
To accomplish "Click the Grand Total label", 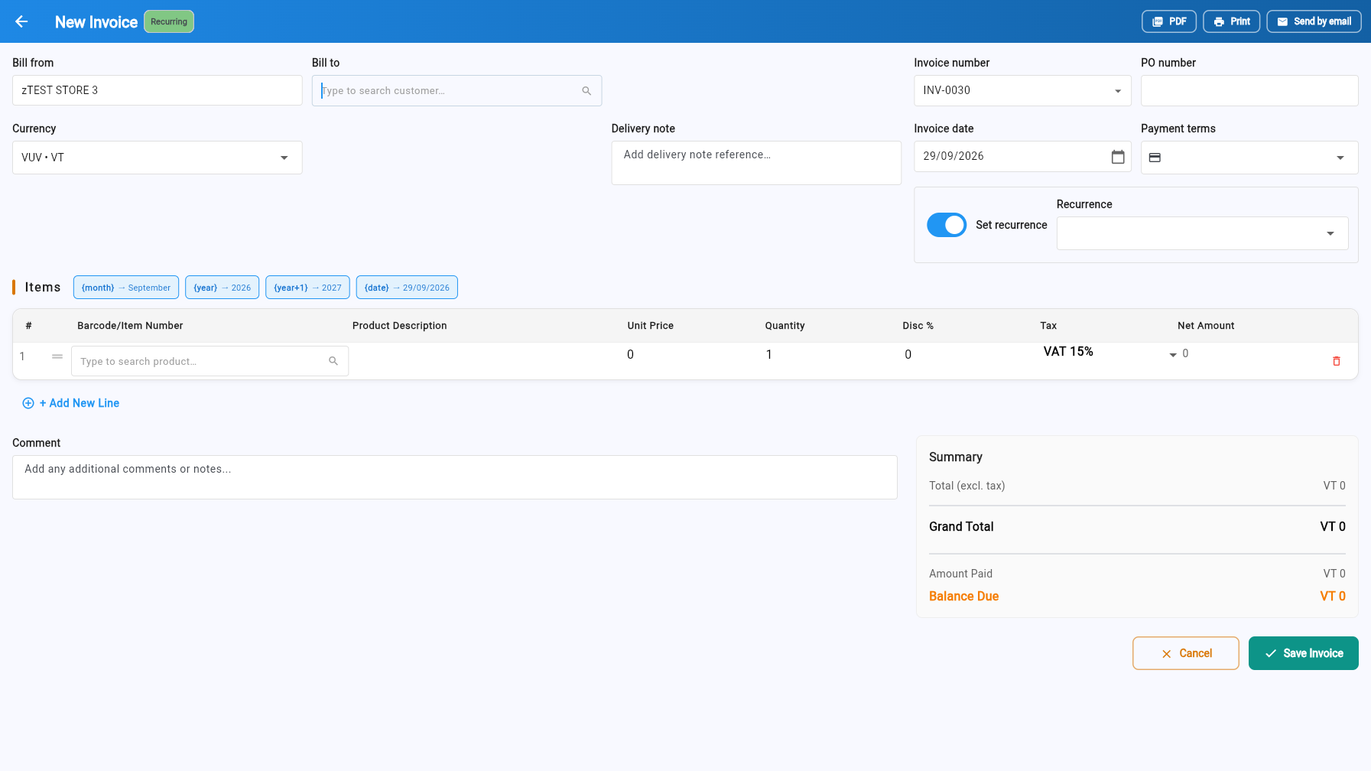I will point(961,527).
